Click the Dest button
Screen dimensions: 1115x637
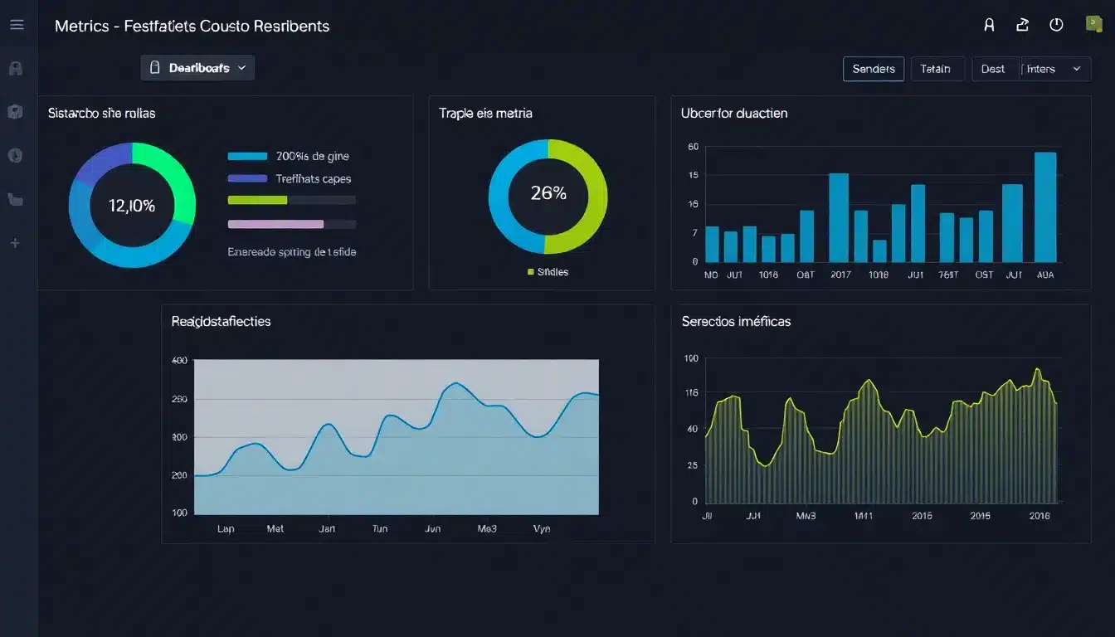[x=993, y=69]
